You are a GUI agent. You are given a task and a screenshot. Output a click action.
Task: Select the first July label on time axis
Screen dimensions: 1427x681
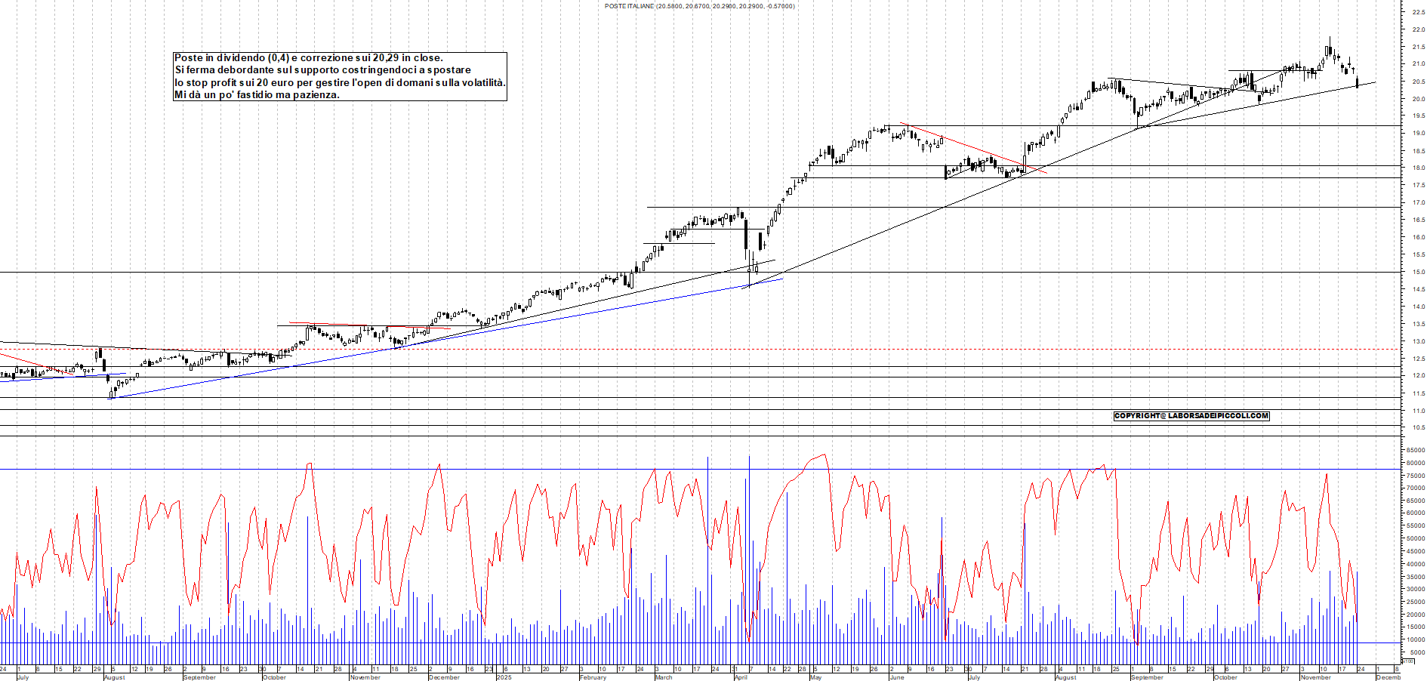click(x=23, y=677)
